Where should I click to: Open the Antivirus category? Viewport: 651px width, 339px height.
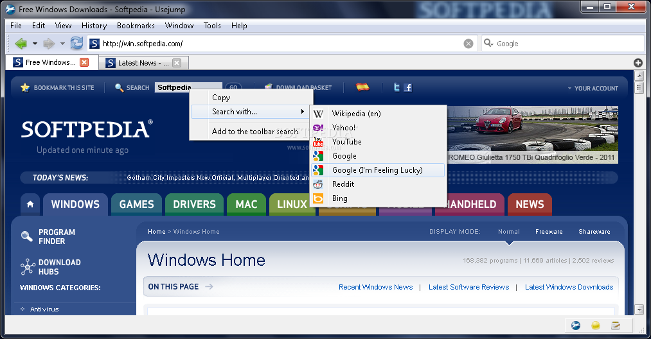(x=44, y=309)
